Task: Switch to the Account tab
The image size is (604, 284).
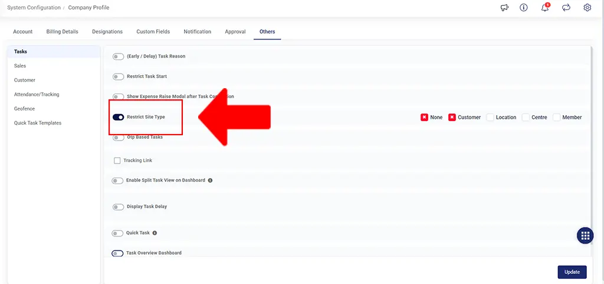Action: point(23,32)
